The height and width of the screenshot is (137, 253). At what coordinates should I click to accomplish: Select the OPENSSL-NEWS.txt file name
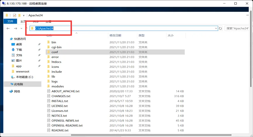65,121
